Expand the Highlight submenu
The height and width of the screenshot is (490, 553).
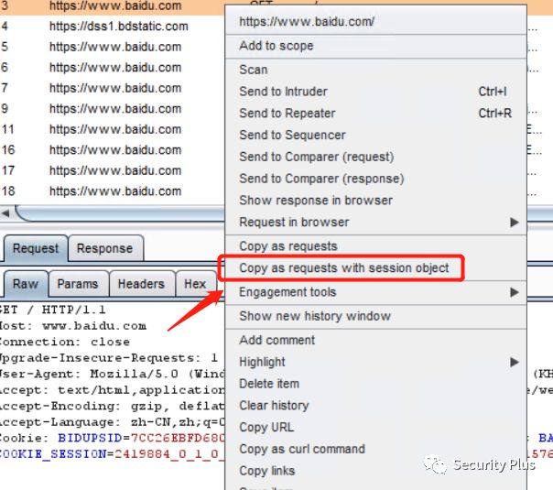[x=376, y=362]
